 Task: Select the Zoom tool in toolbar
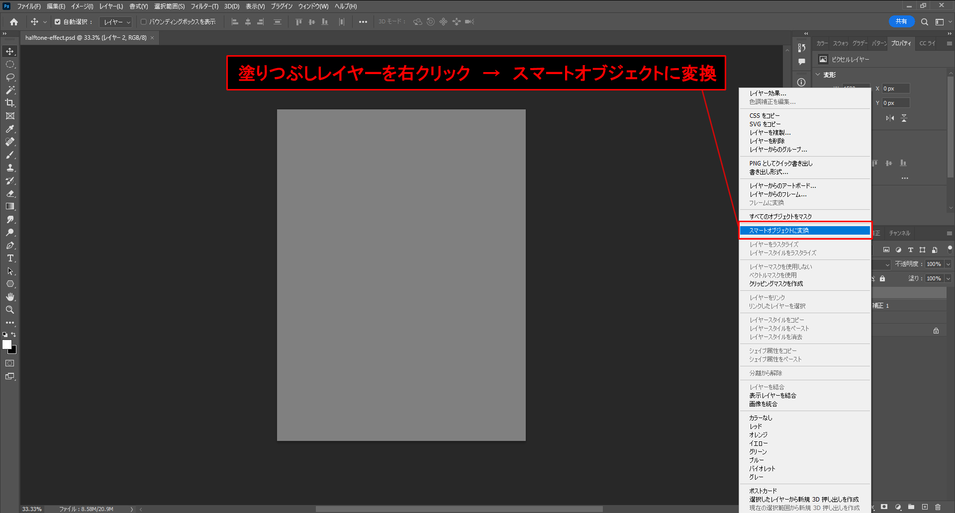[x=10, y=310]
